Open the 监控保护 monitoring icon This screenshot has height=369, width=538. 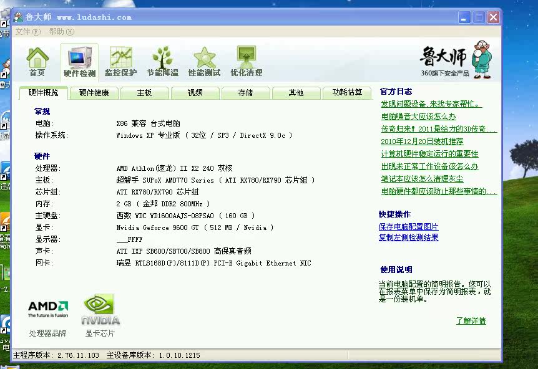click(x=120, y=62)
